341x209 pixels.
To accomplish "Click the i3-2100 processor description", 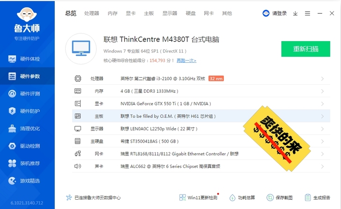I will [x=163, y=79].
